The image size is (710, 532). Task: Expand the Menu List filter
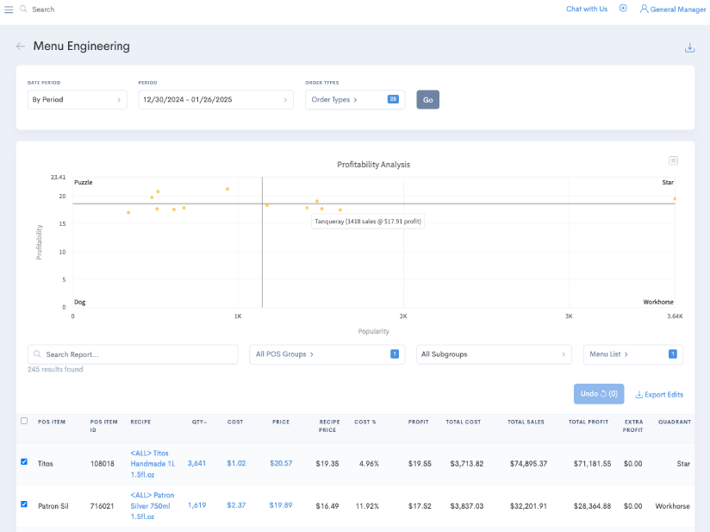tap(633, 354)
